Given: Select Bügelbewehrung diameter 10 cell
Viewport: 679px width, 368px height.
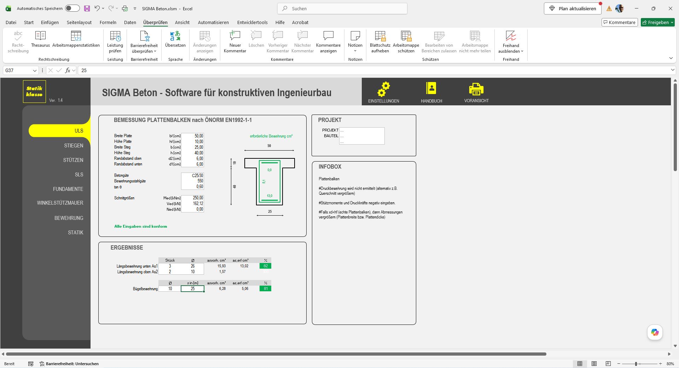Looking at the screenshot, I should tap(170, 289).
